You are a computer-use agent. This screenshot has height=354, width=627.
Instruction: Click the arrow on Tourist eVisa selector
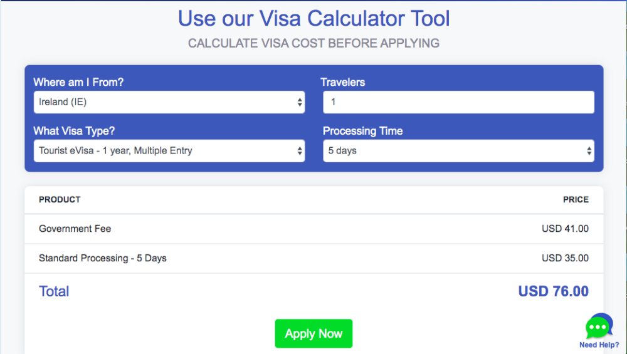click(x=300, y=151)
